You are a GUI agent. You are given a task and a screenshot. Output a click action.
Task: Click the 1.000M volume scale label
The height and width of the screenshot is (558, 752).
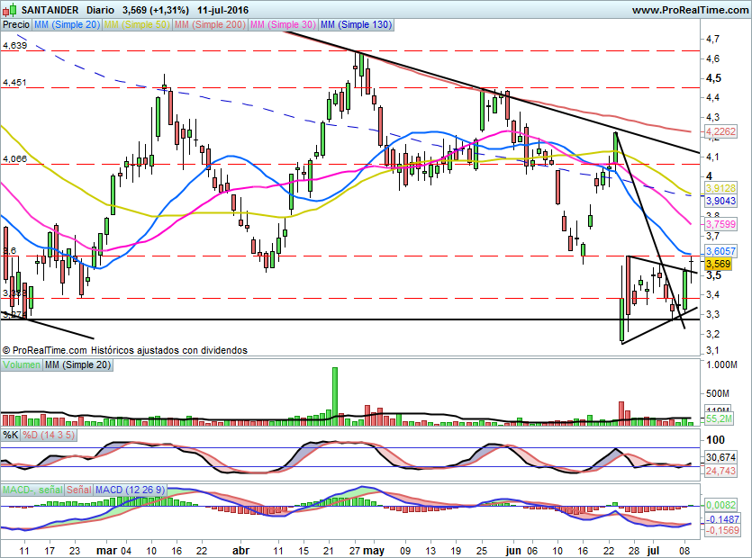tap(721, 364)
